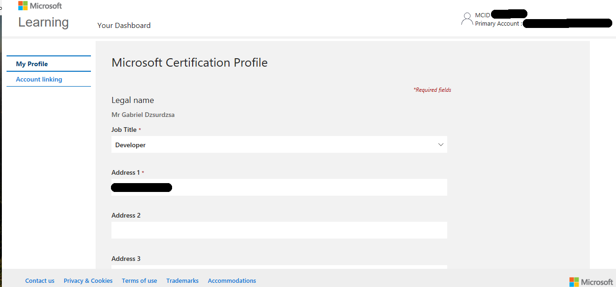Click the Address 3 input field
Image resolution: width=616 pixels, height=287 pixels.
(x=279, y=267)
